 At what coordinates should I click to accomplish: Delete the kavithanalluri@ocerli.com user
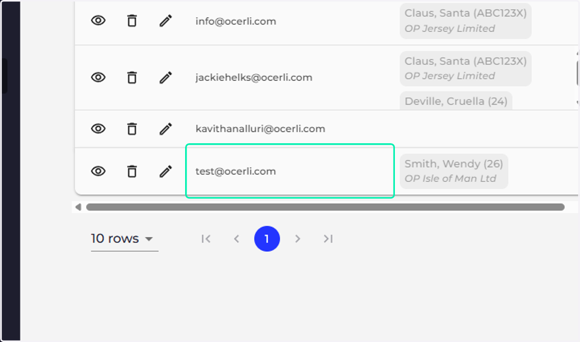(x=131, y=128)
